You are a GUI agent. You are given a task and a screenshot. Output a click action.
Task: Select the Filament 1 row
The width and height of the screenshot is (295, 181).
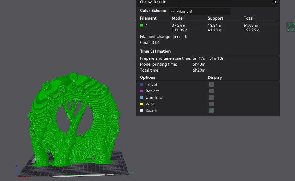208,27
